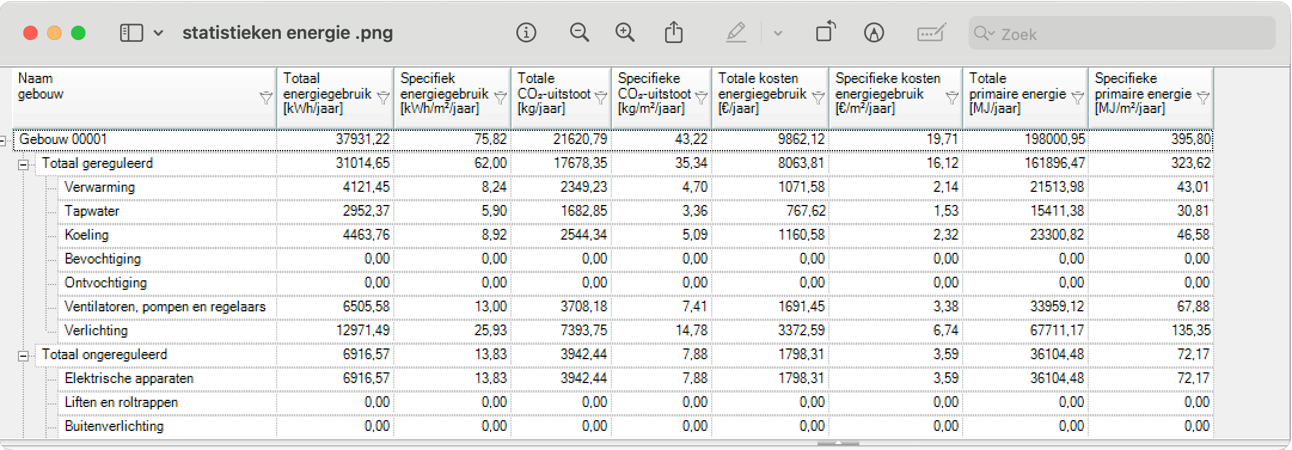Image resolution: width=1292 pixels, height=450 pixels.
Task: Open the form filling tool
Action: [931, 32]
